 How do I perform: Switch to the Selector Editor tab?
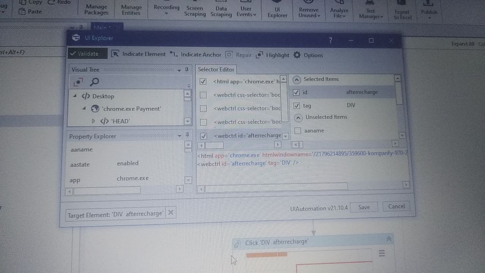point(216,69)
